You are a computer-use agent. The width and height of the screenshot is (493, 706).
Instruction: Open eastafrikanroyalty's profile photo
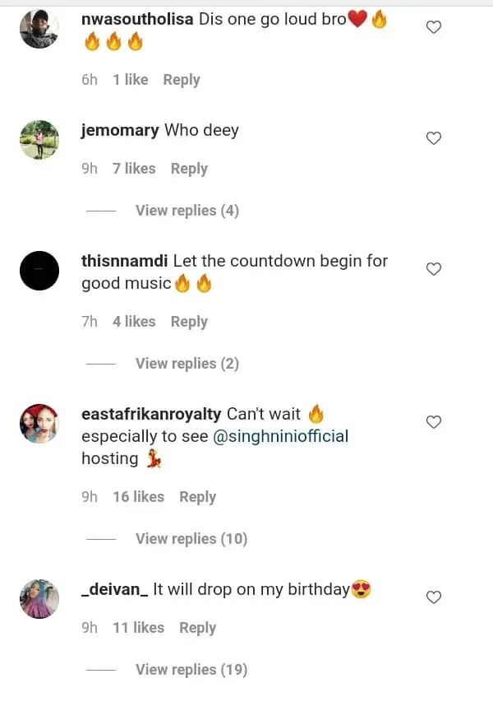[39, 424]
